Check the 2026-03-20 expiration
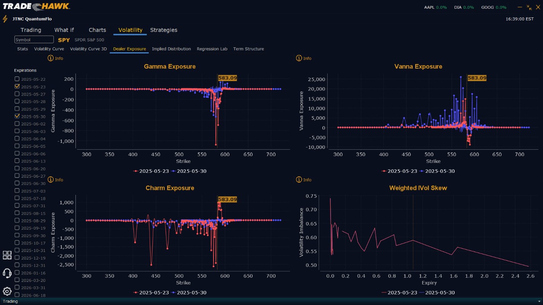543x305 pixels. (x=17, y=280)
